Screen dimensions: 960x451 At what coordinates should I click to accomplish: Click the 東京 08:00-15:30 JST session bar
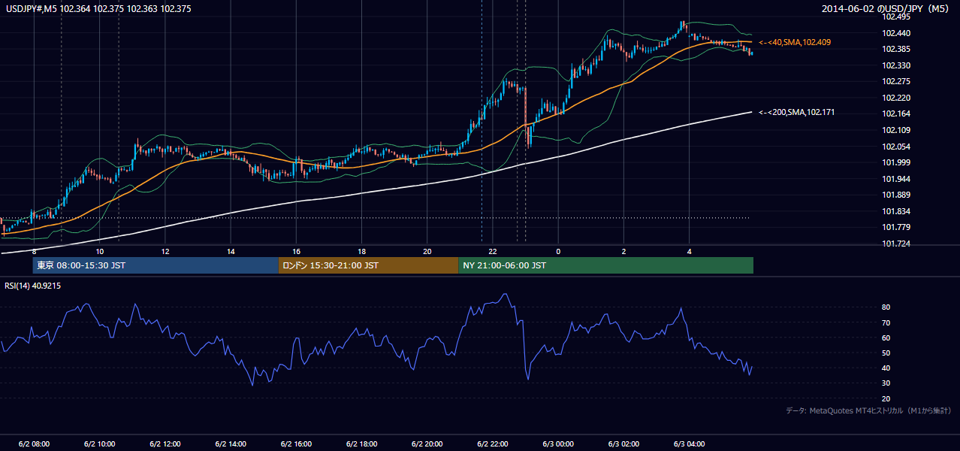pos(155,265)
